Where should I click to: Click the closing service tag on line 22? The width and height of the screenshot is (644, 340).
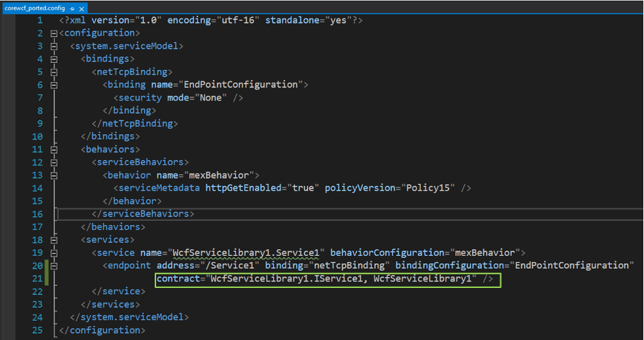click(118, 291)
